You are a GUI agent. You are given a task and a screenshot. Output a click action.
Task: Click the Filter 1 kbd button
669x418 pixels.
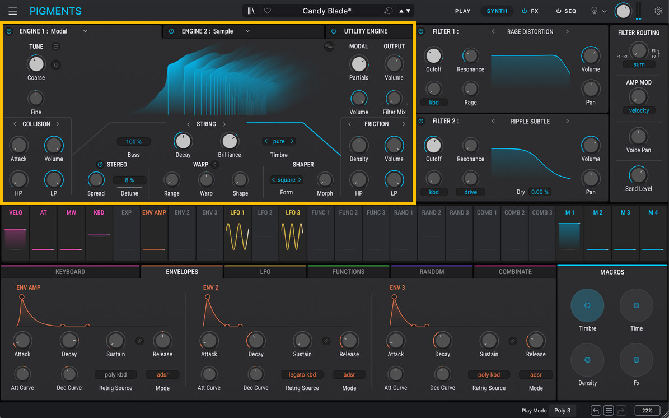point(433,103)
